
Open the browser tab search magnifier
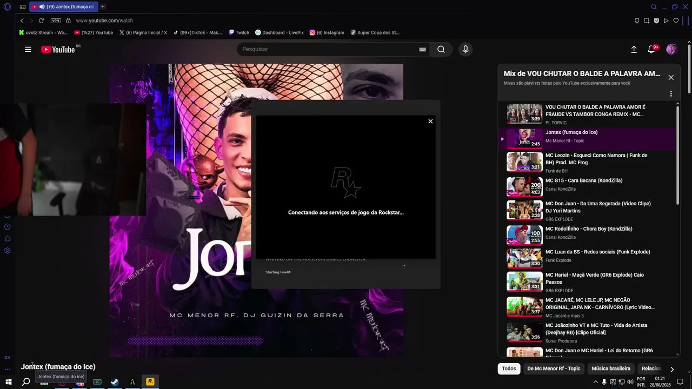654,6
